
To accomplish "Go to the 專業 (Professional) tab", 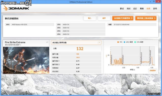I will point(142,9).
